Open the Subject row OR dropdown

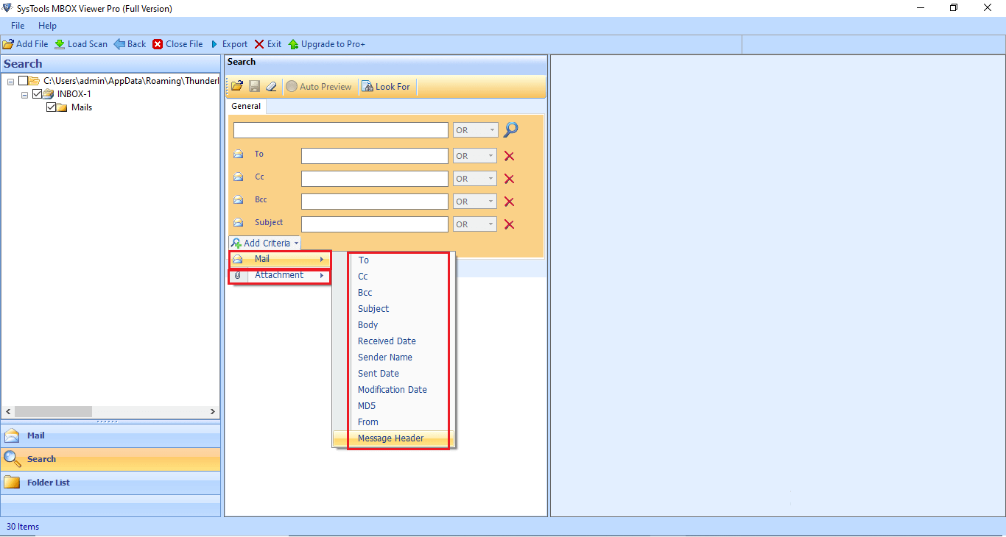click(476, 224)
